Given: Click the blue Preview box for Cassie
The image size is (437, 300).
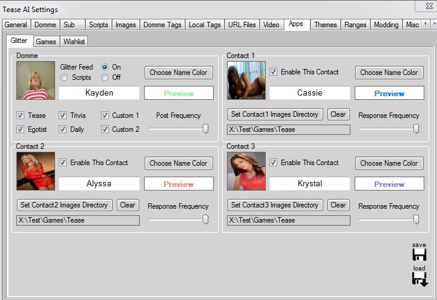Looking at the screenshot, I should (x=389, y=93).
